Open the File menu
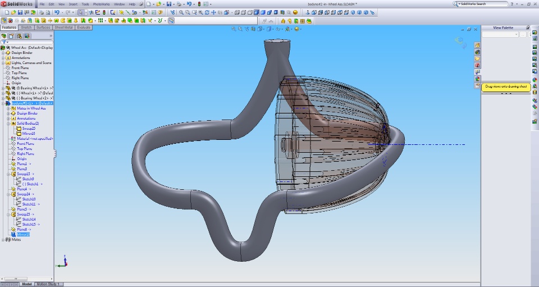Viewport: 539px width, 287px height. 42,4
